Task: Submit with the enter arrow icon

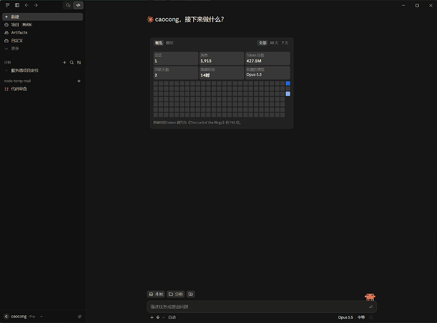Action: [x=370, y=307]
